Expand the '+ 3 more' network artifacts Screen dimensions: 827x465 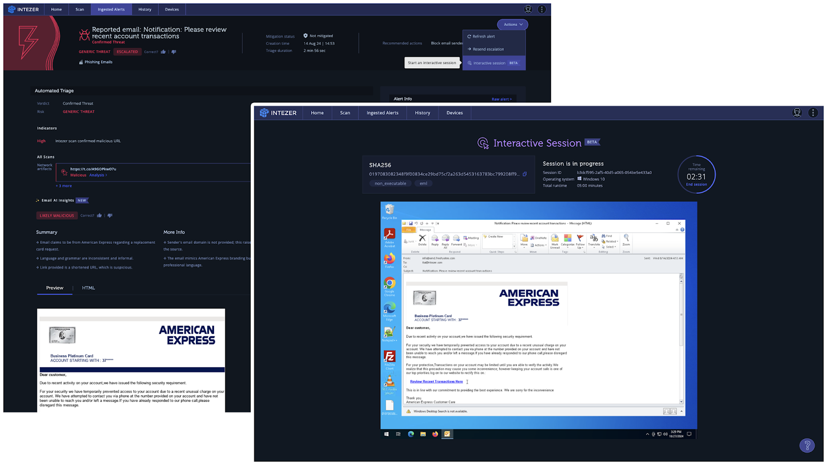64,186
